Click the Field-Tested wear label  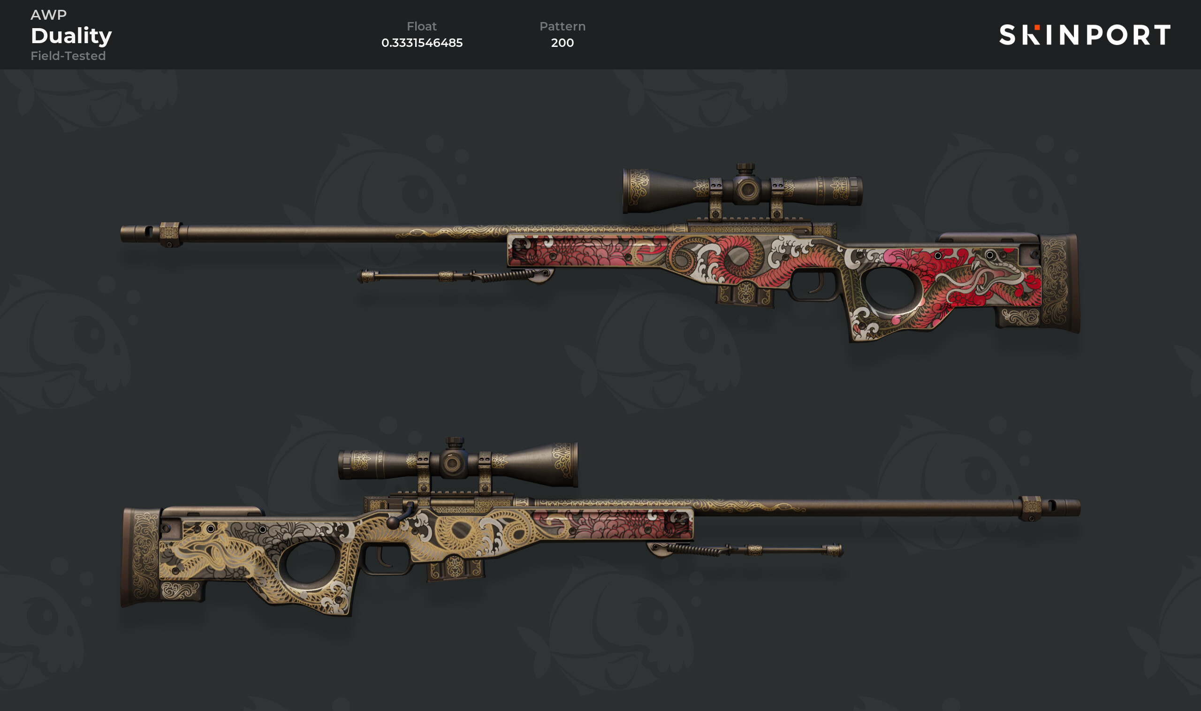click(68, 56)
